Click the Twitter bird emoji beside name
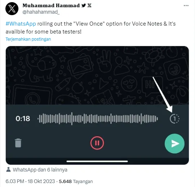The width and height of the screenshot is (195, 187). pyautogui.click(x=83, y=5)
